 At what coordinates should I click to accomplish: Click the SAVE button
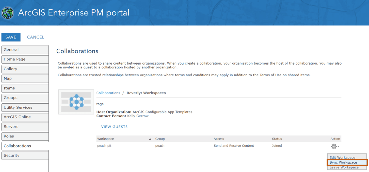click(x=11, y=37)
